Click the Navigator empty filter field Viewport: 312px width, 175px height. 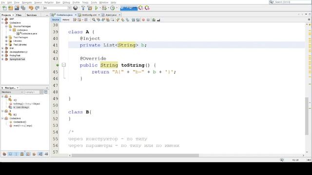coord(32,92)
